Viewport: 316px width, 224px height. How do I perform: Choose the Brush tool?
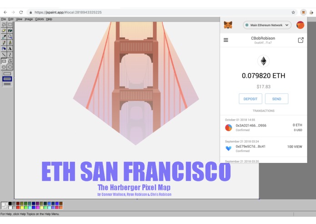click(x=10, y=43)
